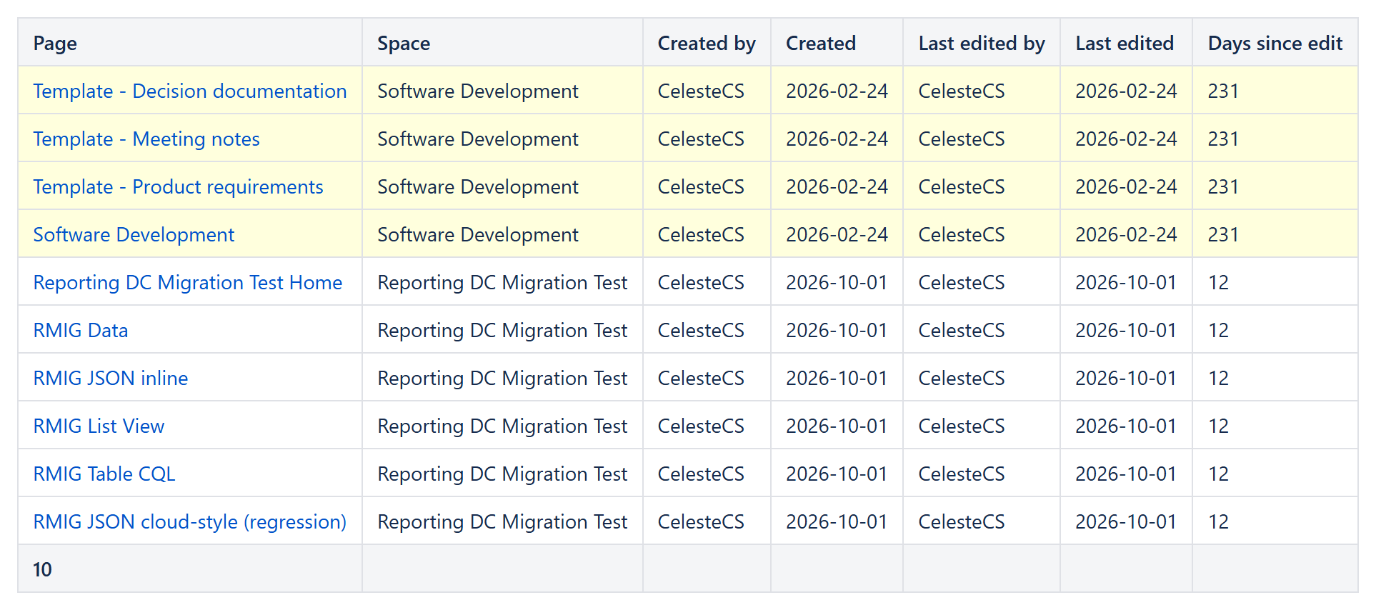Image resolution: width=1376 pixels, height=610 pixels.
Task: Select value 231 in Template - Meeting notes row
Action: (x=1223, y=139)
